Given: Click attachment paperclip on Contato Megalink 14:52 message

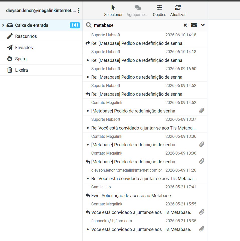Looking at the screenshot, I should click(x=202, y=110).
